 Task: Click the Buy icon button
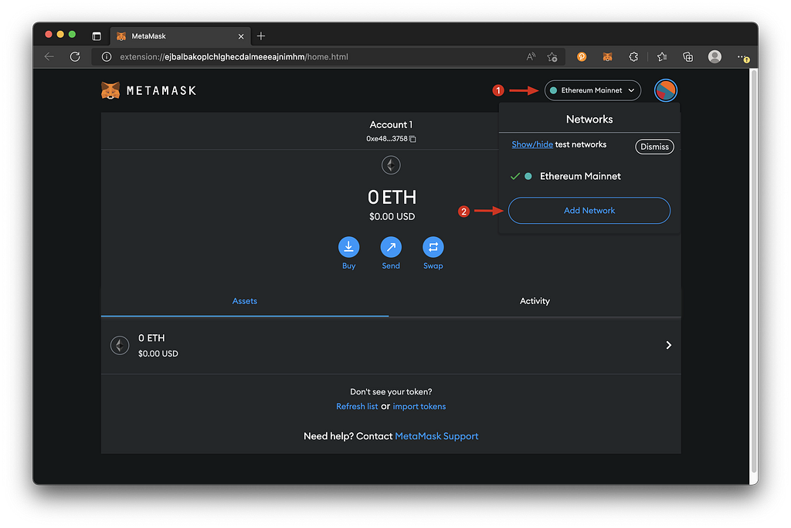[348, 247]
